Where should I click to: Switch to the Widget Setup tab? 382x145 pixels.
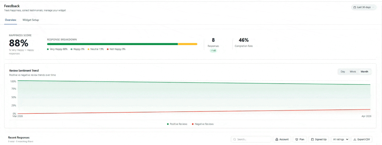tap(31, 20)
